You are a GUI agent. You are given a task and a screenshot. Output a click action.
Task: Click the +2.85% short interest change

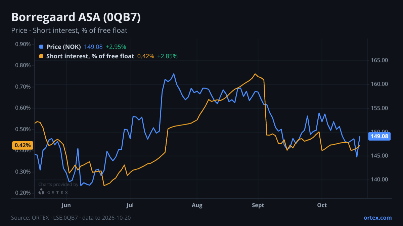pyautogui.click(x=167, y=56)
